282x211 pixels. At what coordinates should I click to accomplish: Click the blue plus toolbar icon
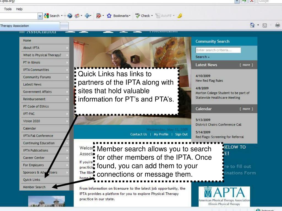coord(87,16)
